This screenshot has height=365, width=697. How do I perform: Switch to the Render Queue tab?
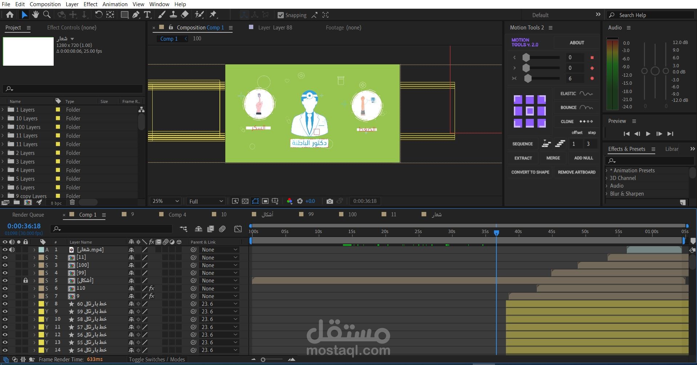tap(28, 215)
